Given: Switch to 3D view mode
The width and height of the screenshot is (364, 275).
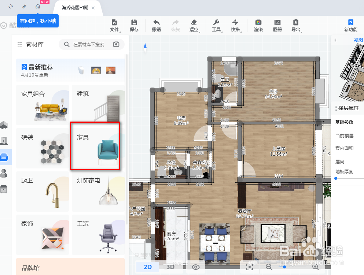Looking at the screenshot, I should 170,267.
